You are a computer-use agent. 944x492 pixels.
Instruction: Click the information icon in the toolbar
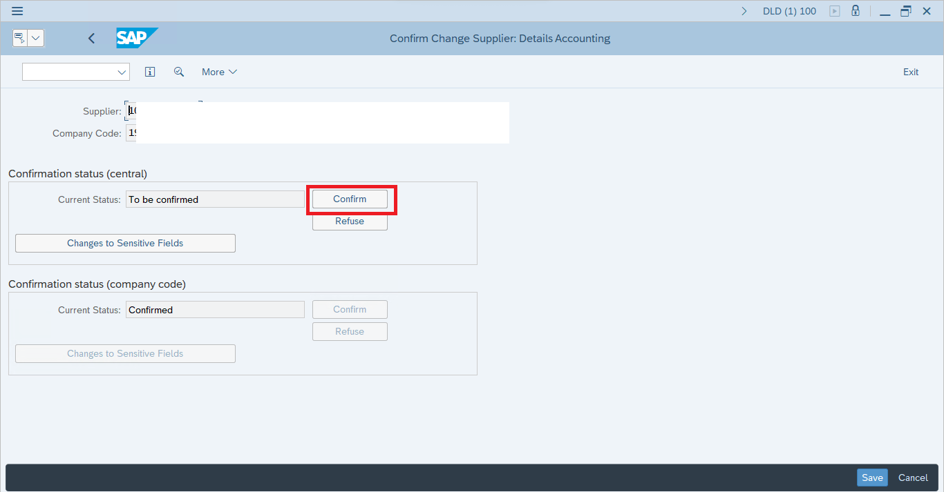tap(150, 72)
